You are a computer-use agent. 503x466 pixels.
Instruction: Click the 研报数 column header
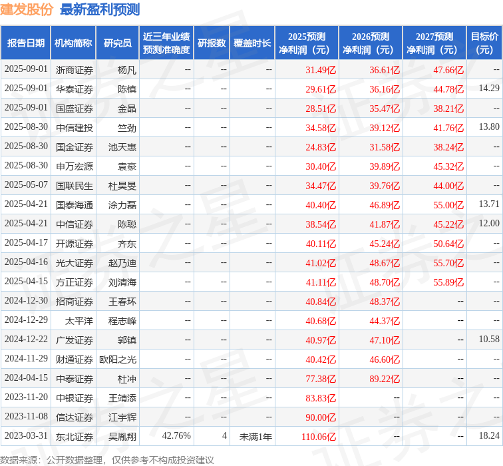coord(212,43)
